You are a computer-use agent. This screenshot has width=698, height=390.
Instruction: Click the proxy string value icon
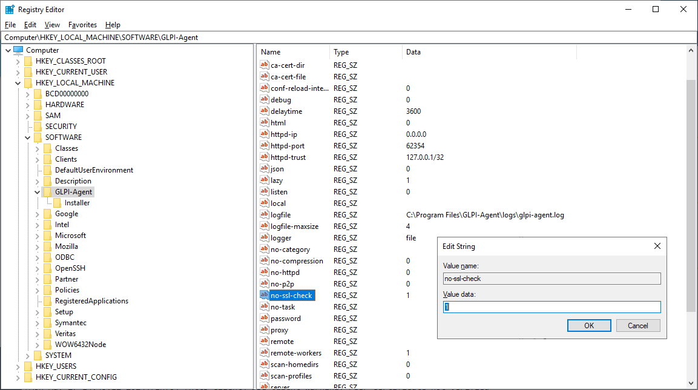[x=265, y=330]
